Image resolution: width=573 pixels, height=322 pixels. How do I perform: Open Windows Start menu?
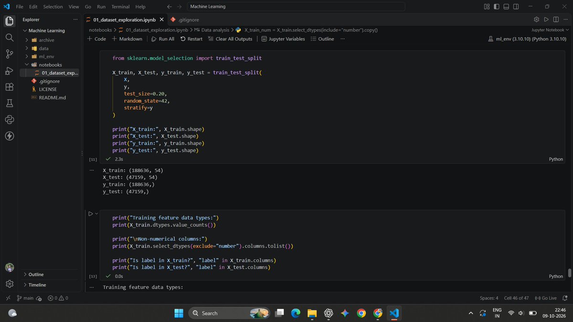click(x=179, y=313)
